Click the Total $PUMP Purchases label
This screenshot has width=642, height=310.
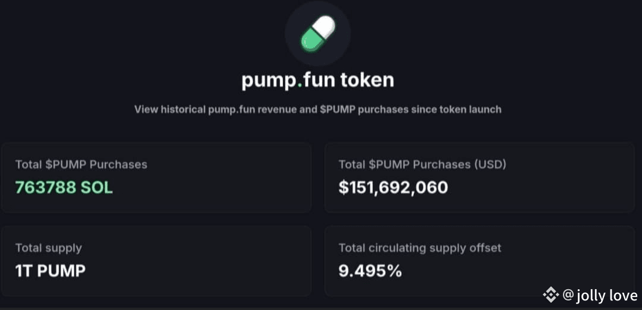(x=81, y=165)
